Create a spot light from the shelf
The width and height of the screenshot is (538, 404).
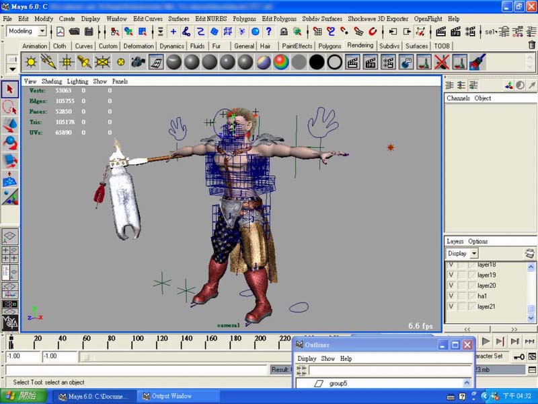(85, 62)
